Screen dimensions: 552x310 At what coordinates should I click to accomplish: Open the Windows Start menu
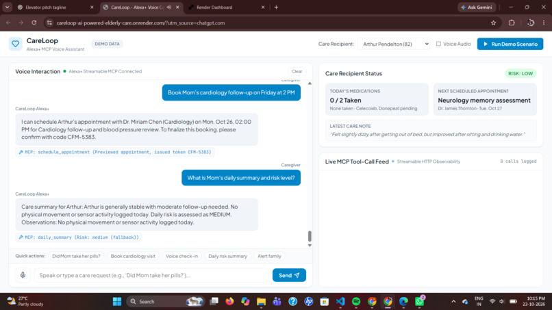tap(117, 302)
